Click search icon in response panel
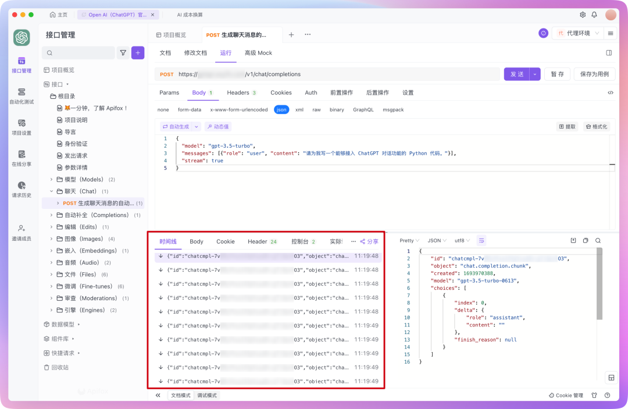 pyautogui.click(x=598, y=240)
